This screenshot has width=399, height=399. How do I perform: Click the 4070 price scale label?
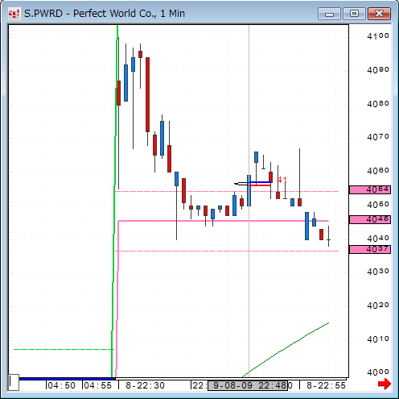tap(378, 137)
